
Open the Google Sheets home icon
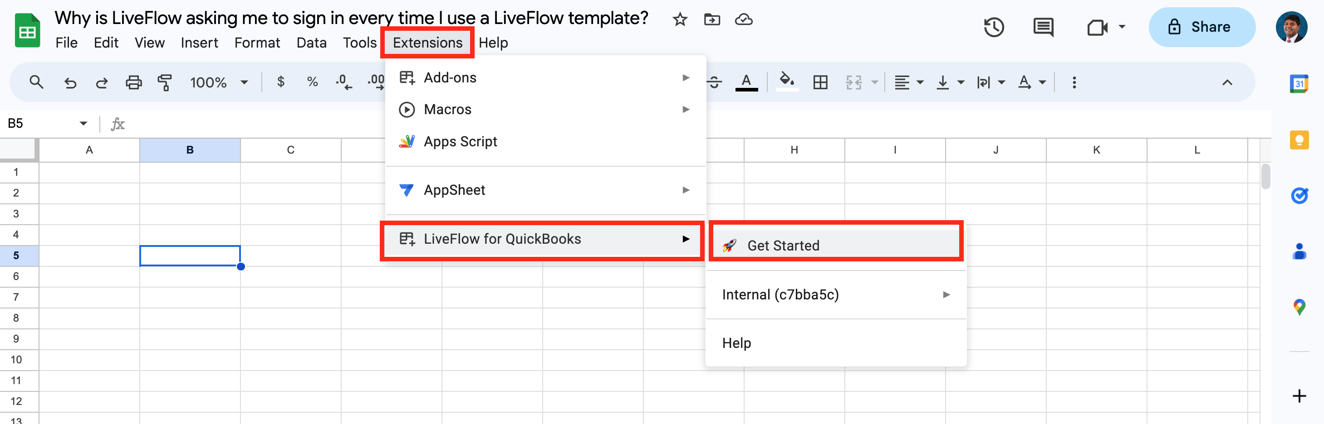(x=27, y=30)
